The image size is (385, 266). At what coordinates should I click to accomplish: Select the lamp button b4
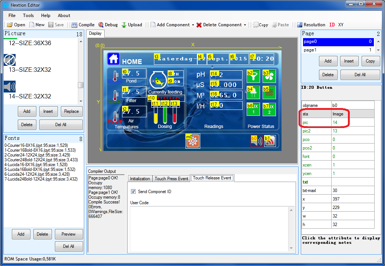(253, 92)
